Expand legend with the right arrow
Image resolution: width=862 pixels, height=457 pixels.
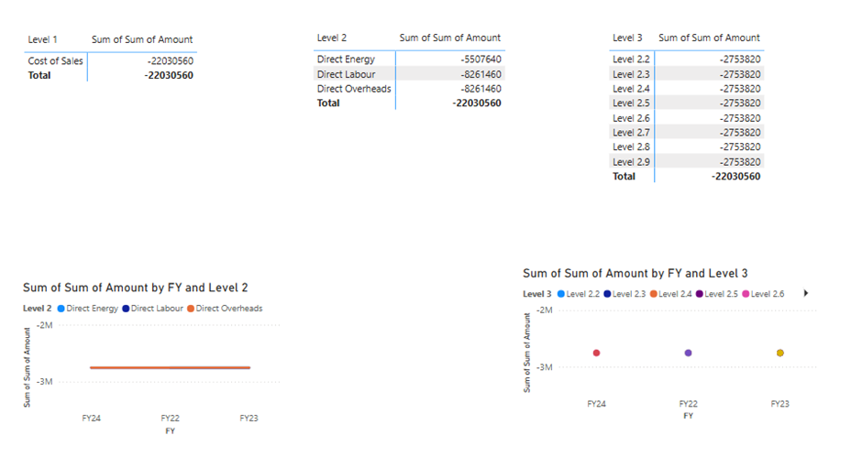[x=806, y=293]
